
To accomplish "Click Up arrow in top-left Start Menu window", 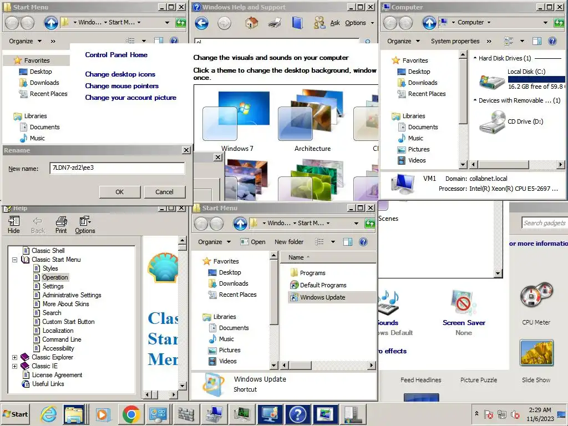I will pos(51,23).
